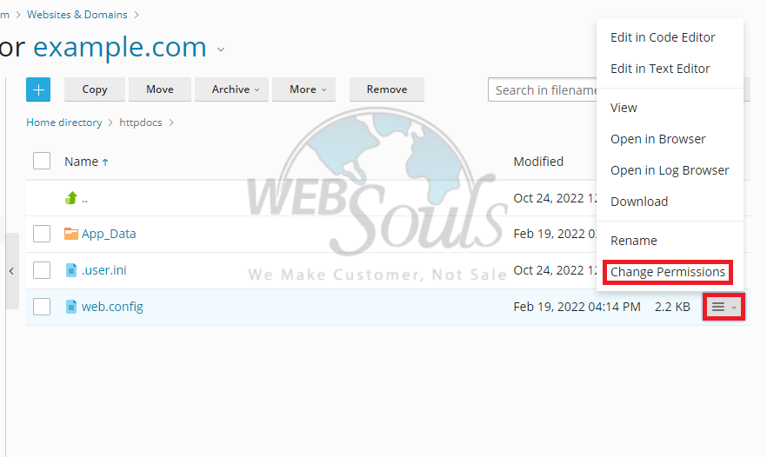This screenshot has height=457, width=767.
Task: Expand the More dropdown button
Action: 303,89
